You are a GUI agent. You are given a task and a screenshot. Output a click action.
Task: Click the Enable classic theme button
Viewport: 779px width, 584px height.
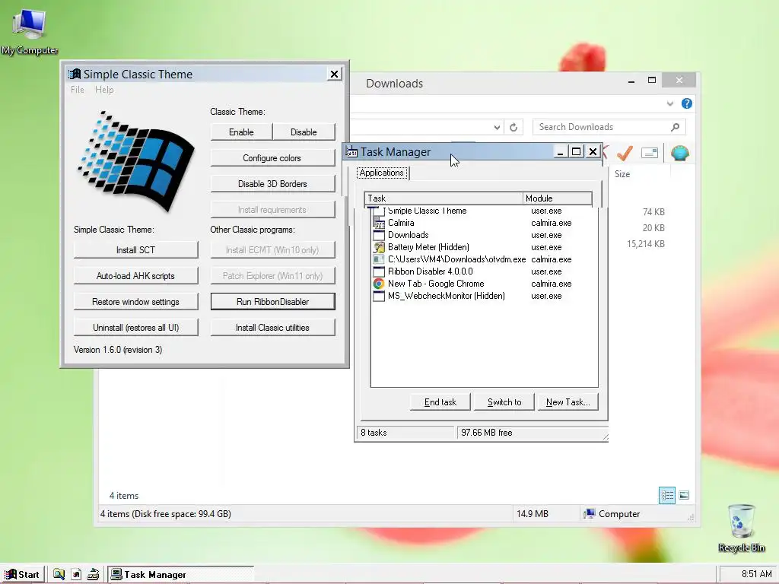tap(241, 132)
